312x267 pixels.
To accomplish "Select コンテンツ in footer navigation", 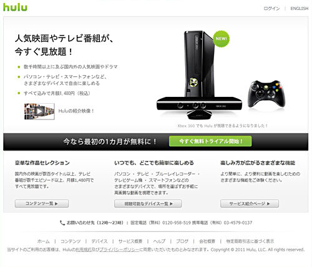I will point(71,241).
